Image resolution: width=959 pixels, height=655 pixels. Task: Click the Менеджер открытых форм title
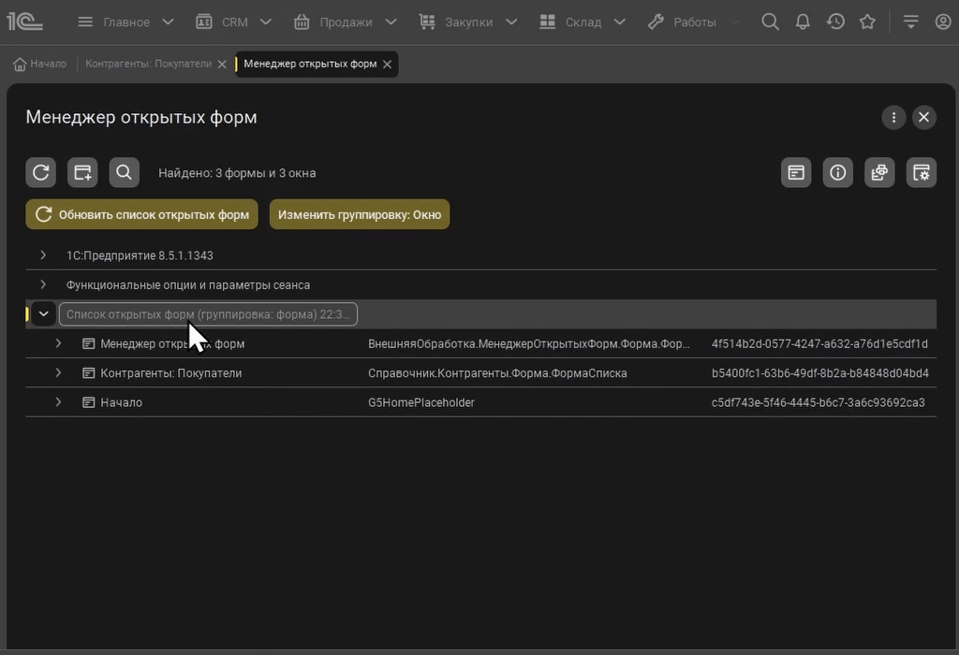point(141,117)
